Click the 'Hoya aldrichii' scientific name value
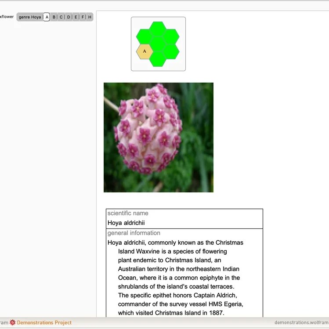 coord(126,223)
